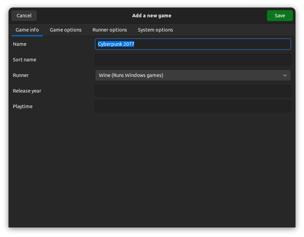Switch to the Game options tab
Viewport: 304px width, 237px height.
click(65, 30)
